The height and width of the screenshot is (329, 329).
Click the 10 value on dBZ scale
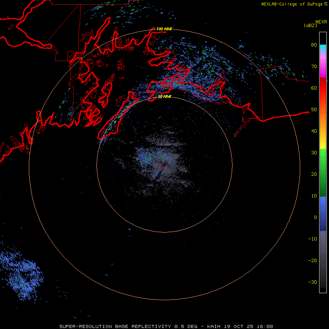pyautogui.click(x=314, y=196)
